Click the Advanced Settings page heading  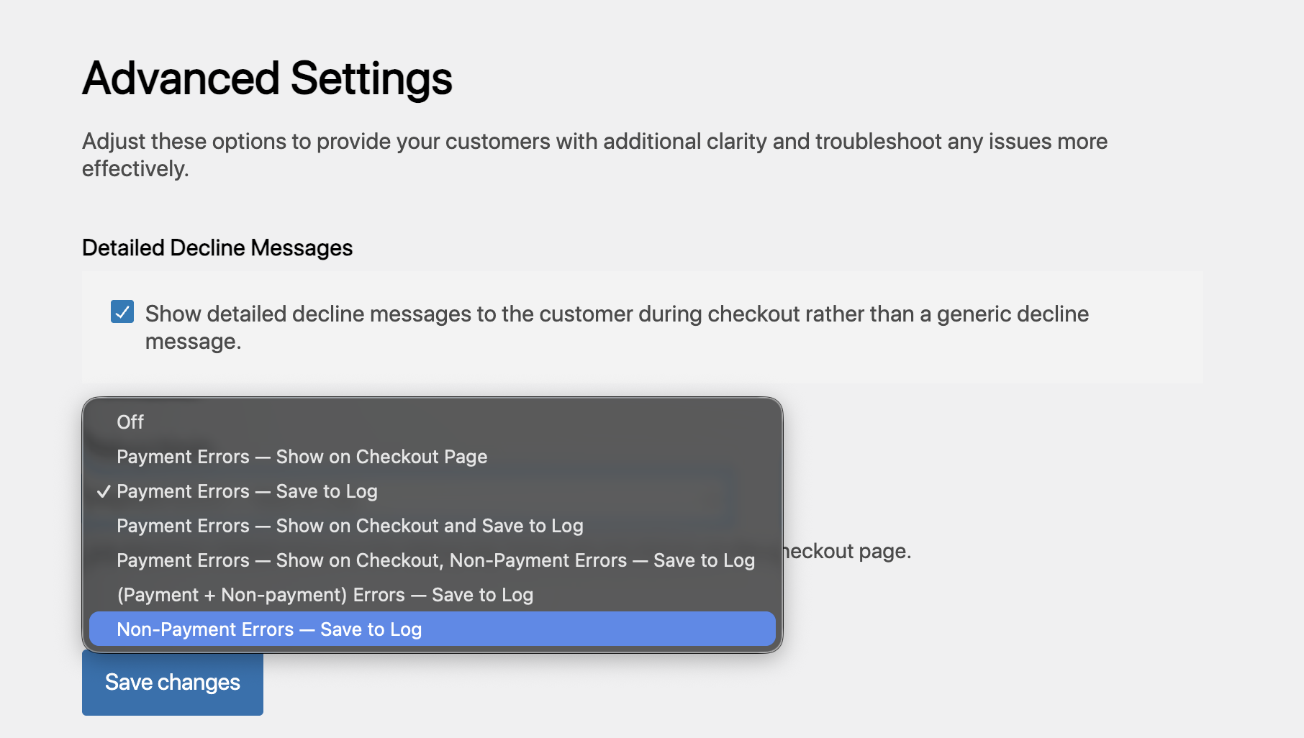point(267,78)
